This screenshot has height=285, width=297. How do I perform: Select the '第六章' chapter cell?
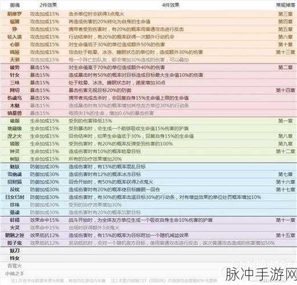click(x=286, y=37)
